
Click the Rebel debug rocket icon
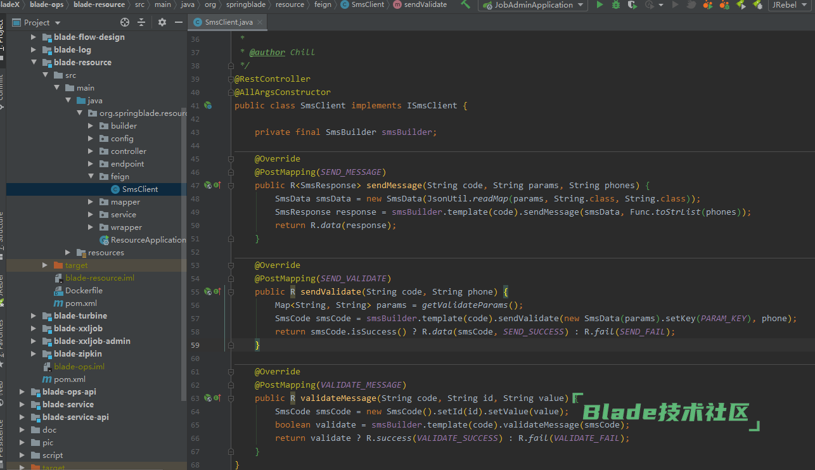pyautogui.click(x=757, y=4)
